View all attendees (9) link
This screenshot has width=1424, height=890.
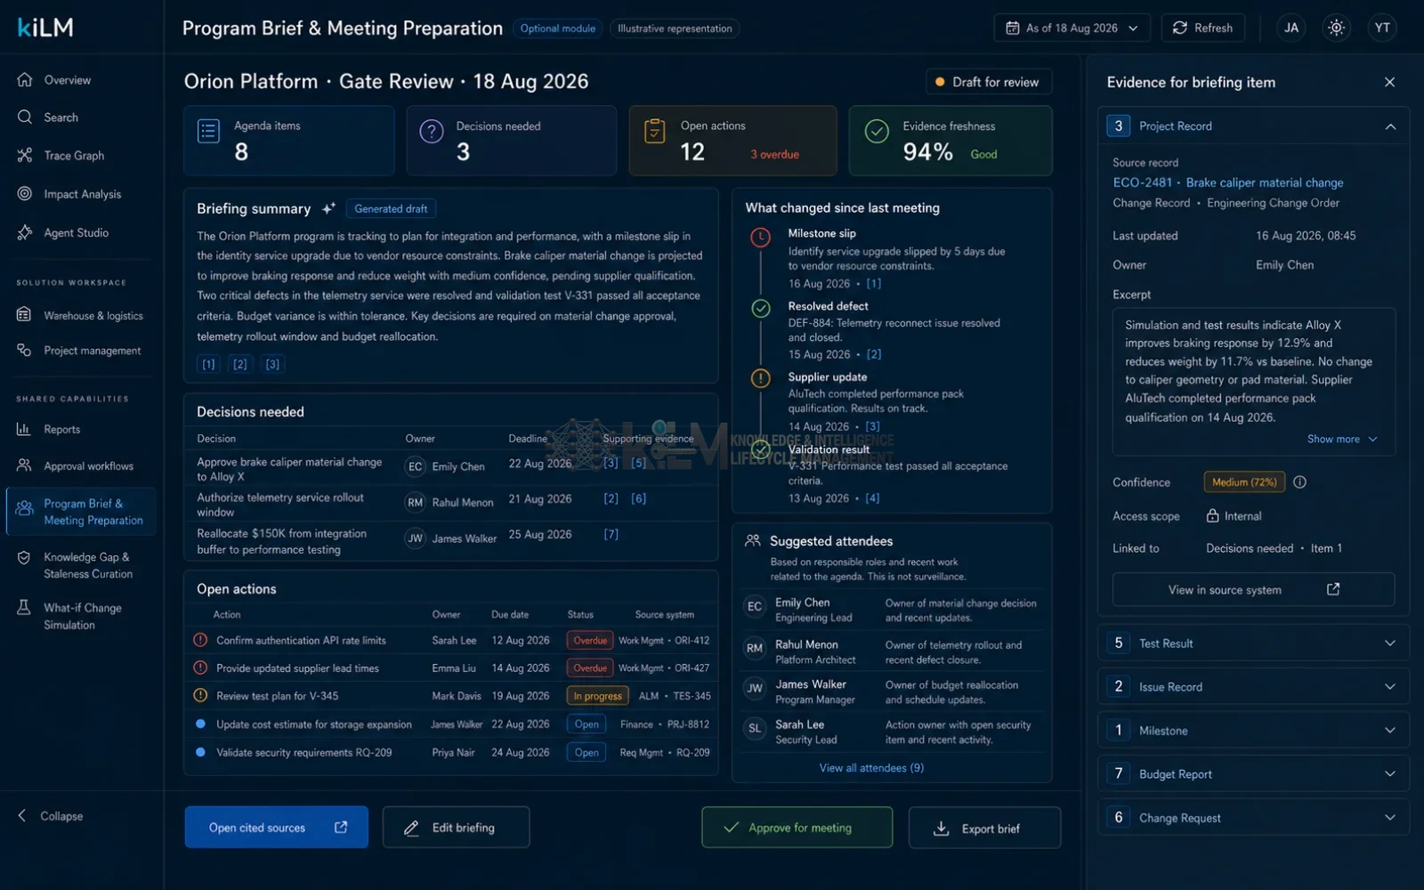pyautogui.click(x=871, y=768)
